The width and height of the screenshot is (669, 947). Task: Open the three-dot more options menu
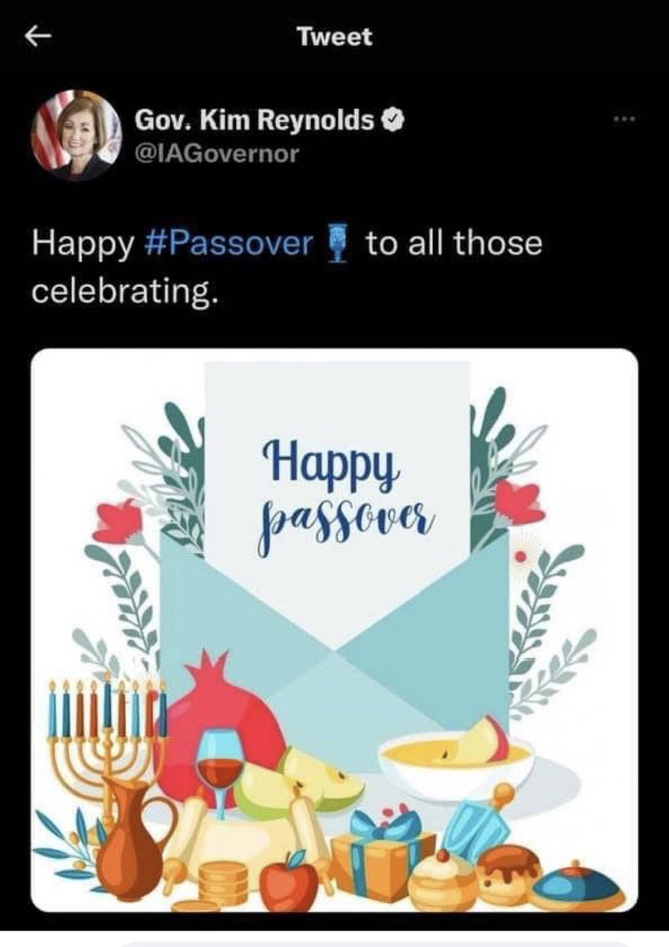[x=623, y=120]
